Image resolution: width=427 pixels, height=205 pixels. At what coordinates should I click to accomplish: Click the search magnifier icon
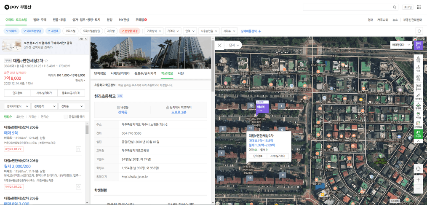pos(394,7)
